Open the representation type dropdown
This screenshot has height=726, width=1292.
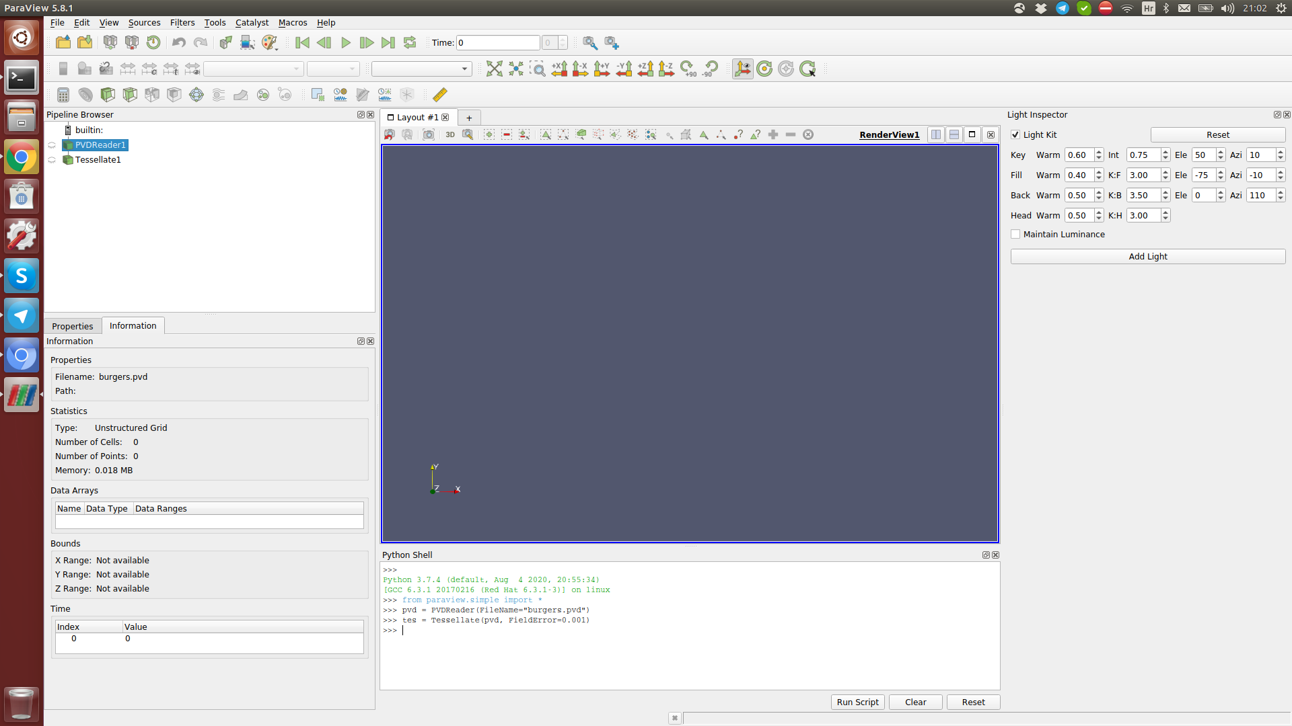[x=421, y=69]
